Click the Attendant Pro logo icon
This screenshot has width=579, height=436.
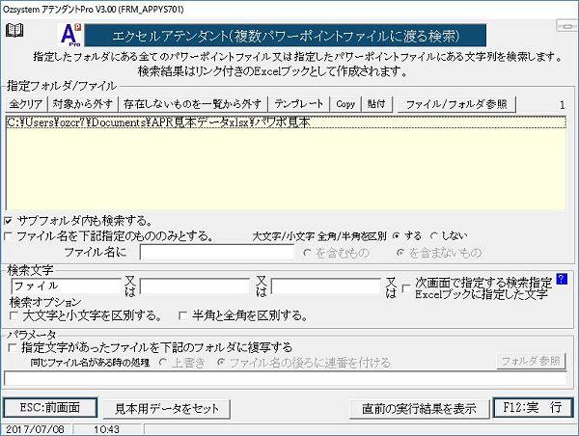(70, 35)
